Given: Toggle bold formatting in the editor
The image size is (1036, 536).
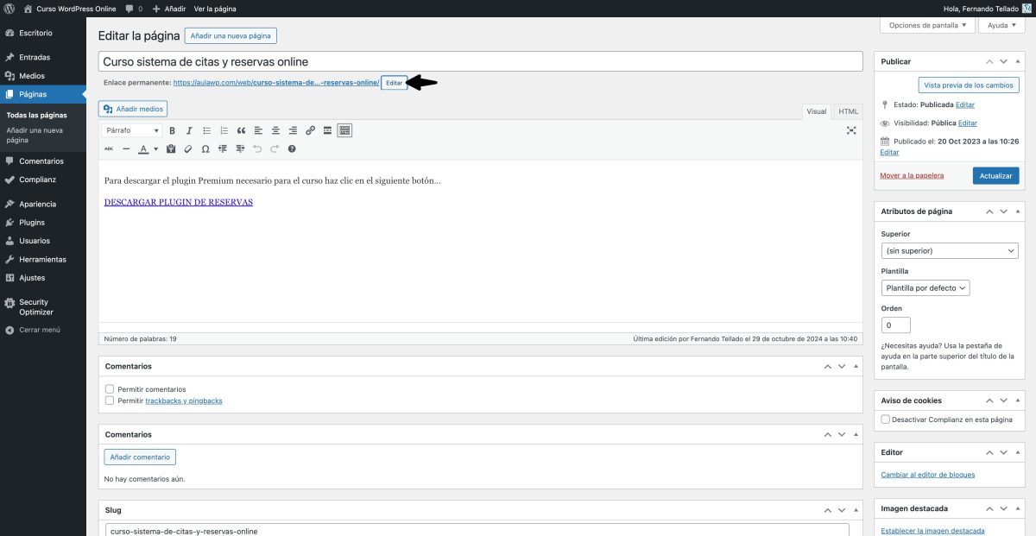Looking at the screenshot, I should click(173, 130).
